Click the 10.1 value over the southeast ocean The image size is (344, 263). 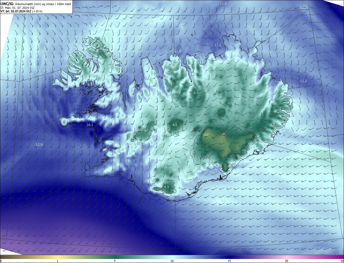pos(283,205)
